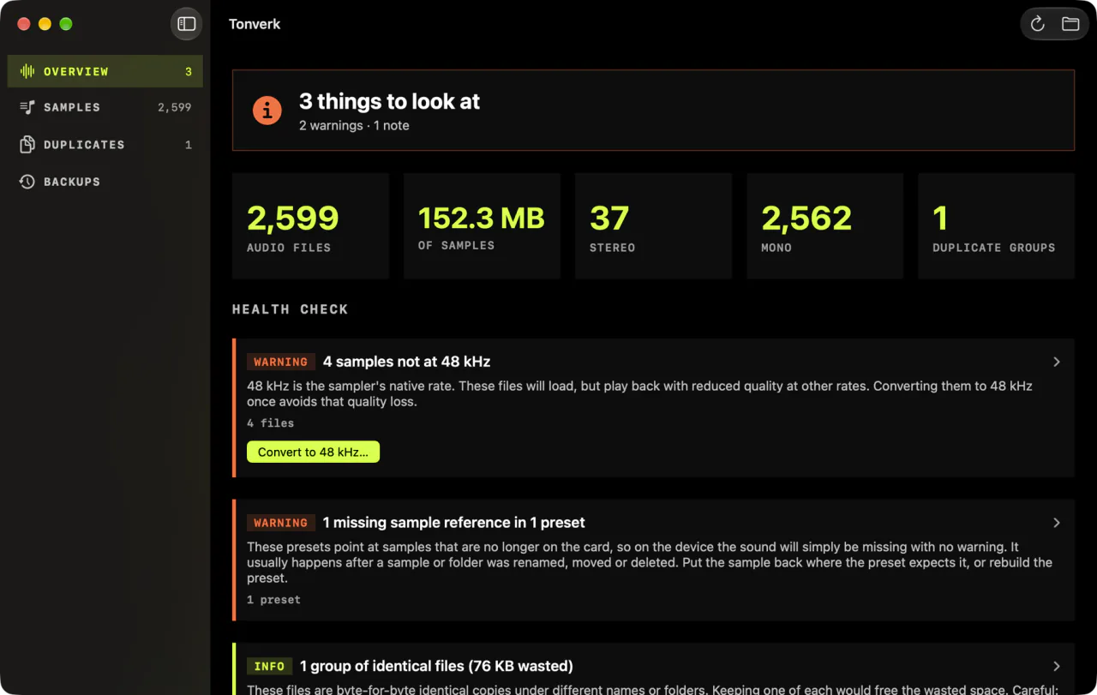The width and height of the screenshot is (1097, 695).
Task: Click the '3 things to look at' banner
Action: (x=653, y=111)
